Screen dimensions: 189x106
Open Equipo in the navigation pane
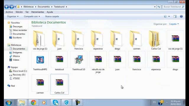coord(14,67)
